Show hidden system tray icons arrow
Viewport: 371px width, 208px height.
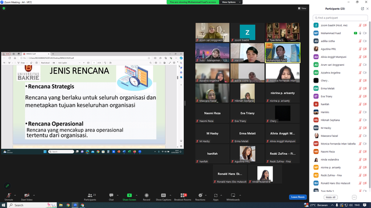332,205
